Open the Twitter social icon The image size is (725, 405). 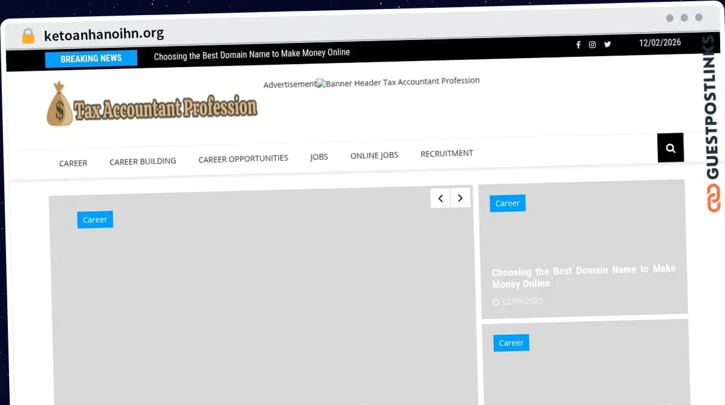click(608, 44)
